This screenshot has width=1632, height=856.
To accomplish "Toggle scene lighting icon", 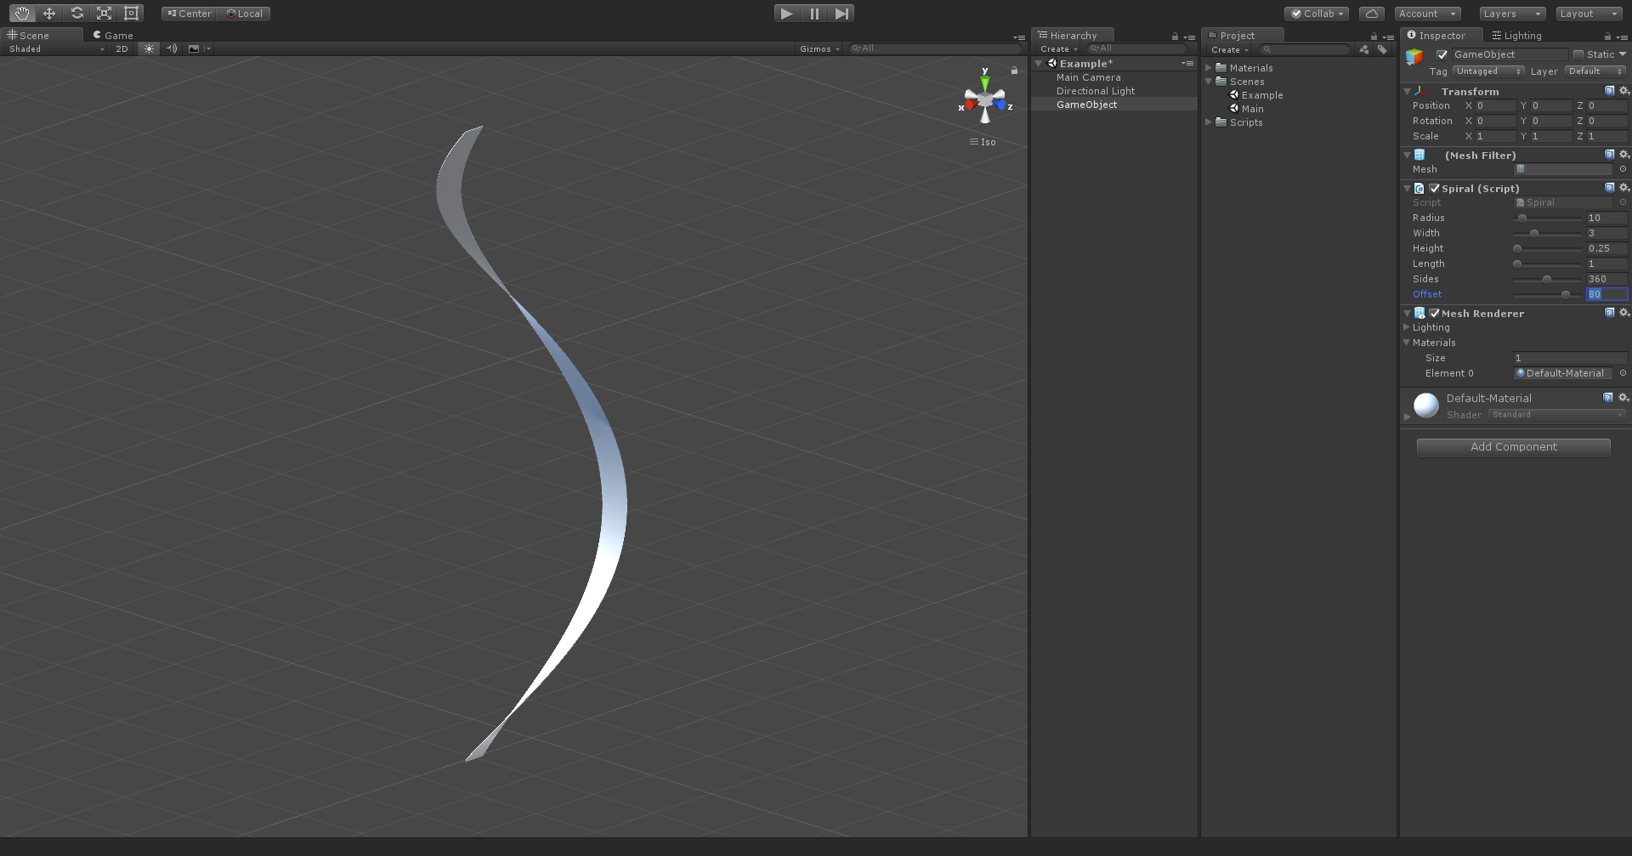I will coord(150,48).
